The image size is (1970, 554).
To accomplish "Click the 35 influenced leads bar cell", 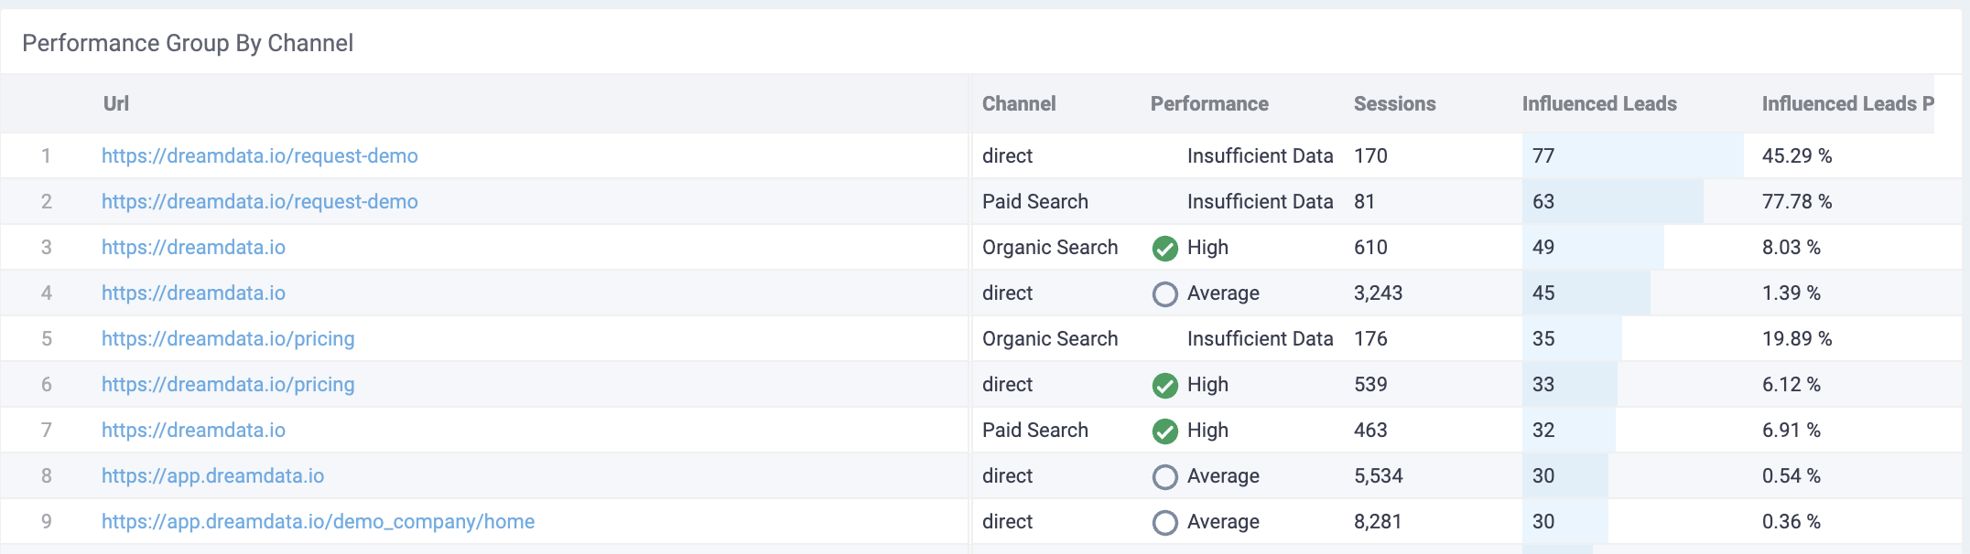I will [1572, 338].
